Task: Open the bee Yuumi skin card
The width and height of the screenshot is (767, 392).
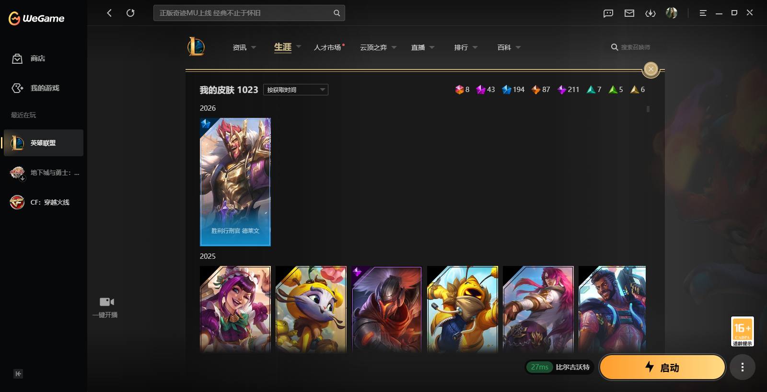Action: (311, 310)
